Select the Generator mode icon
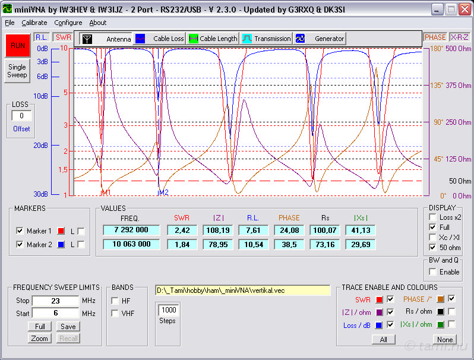The height and width of the screenshot is (360, 474). pyautogui.click(x=301, y=39)
